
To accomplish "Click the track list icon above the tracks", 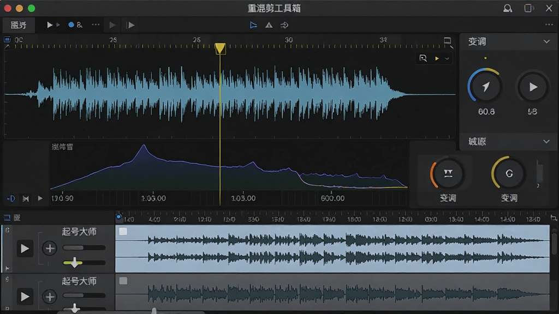I will pos(7,218).
